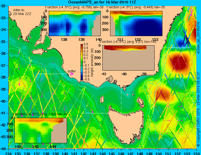Click the '© Copyright CSIRO 2010' notice

(x=198, y=128)
